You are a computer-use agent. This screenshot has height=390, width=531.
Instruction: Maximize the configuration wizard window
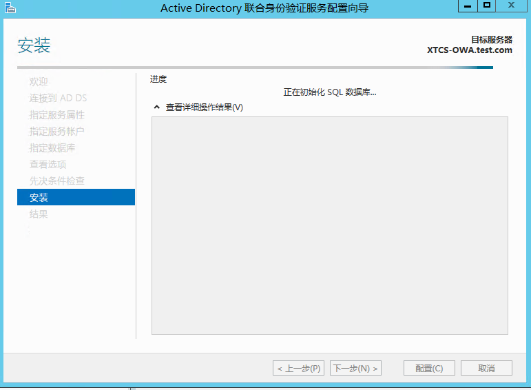487,6
